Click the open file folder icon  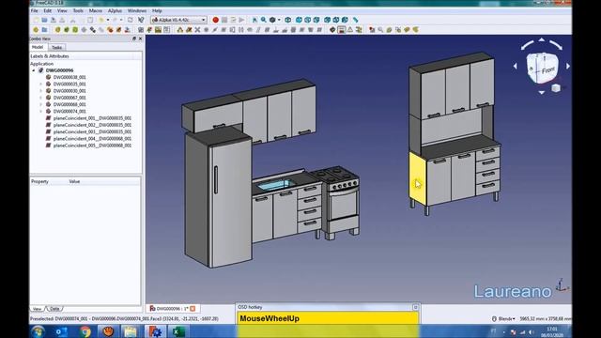click(44, 20)
